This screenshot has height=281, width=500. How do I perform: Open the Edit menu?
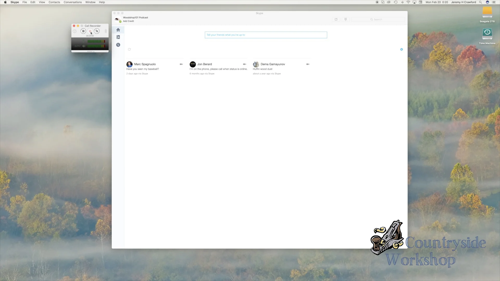pos(33,2)
